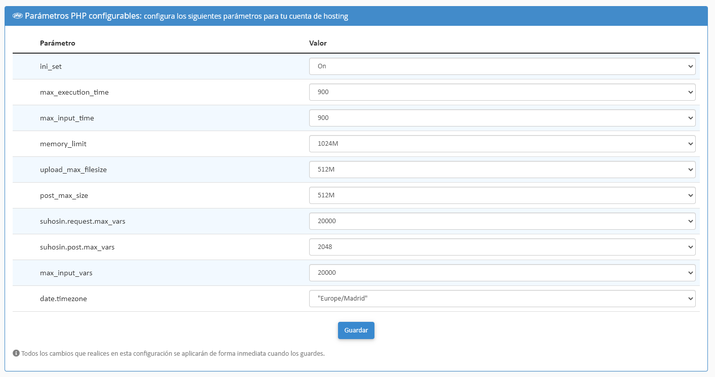Open the suhosin.post.max_vars selector showing 2048
This screenshot has width=715, height=377.
tap(502, 247)
